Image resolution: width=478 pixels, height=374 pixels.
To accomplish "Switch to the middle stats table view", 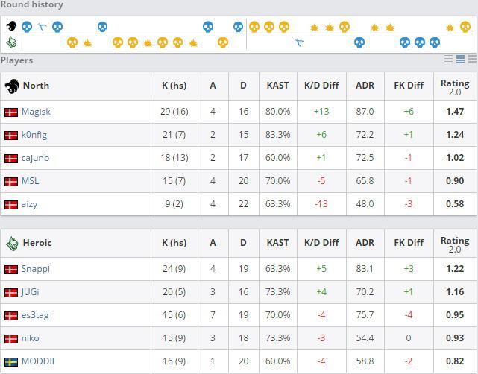I will (461, 60).
